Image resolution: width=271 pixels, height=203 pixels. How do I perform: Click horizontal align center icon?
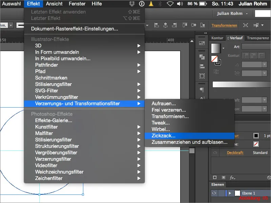[x=165, y=25]
